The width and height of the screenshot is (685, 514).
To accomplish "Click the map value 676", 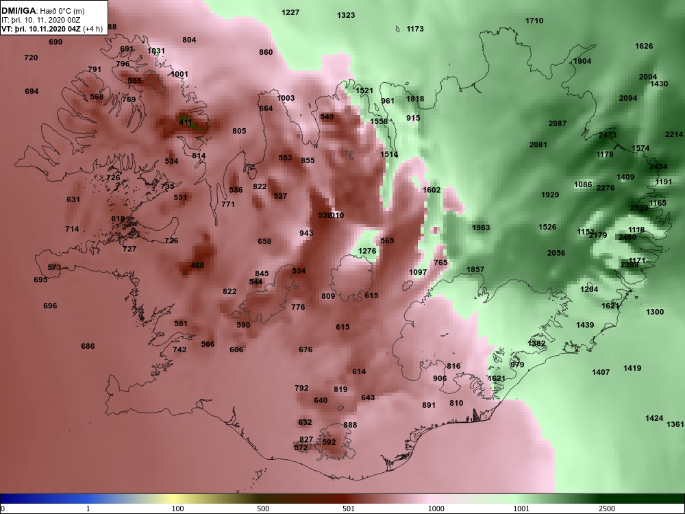I will (306, 350).
